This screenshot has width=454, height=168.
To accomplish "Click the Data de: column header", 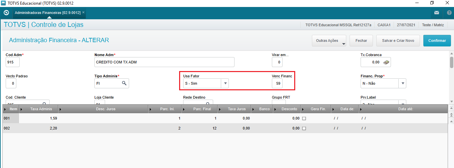I will 345,109.
